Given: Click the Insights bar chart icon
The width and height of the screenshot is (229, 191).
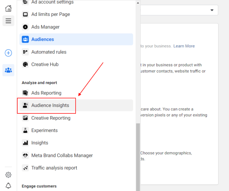Looking at the screenshot, I should click(x=25, y=143).
